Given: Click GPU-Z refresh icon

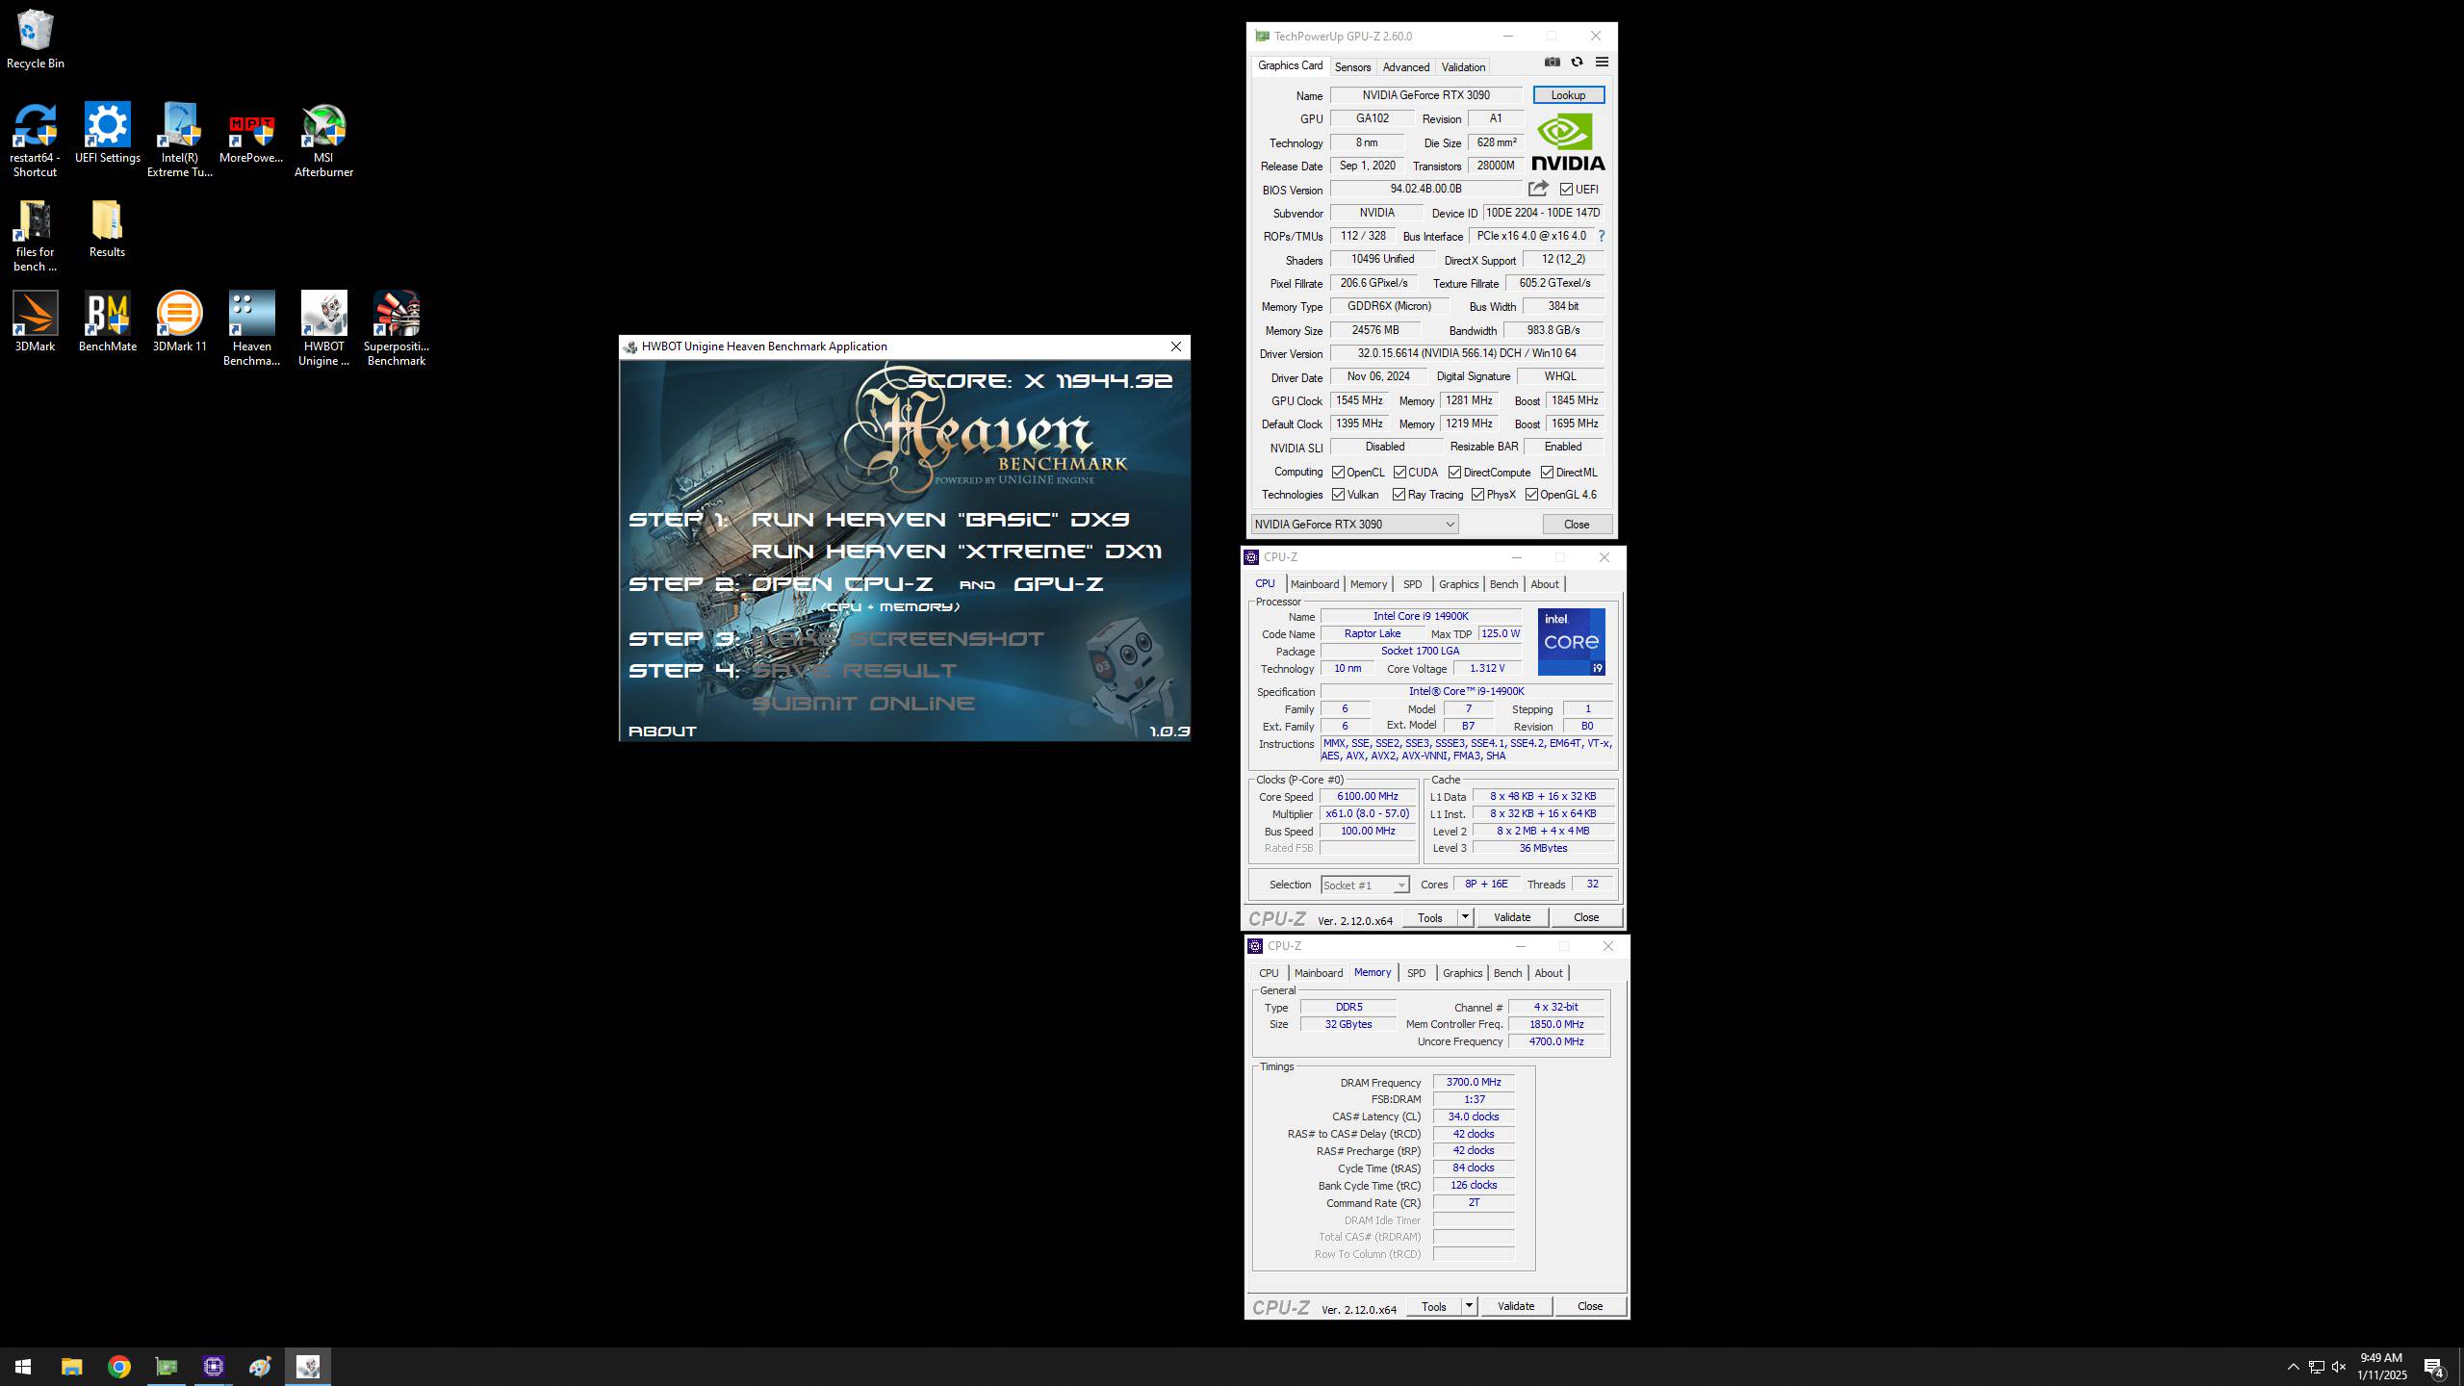Looking at the screenshot, I should (x=1577, y=62).
